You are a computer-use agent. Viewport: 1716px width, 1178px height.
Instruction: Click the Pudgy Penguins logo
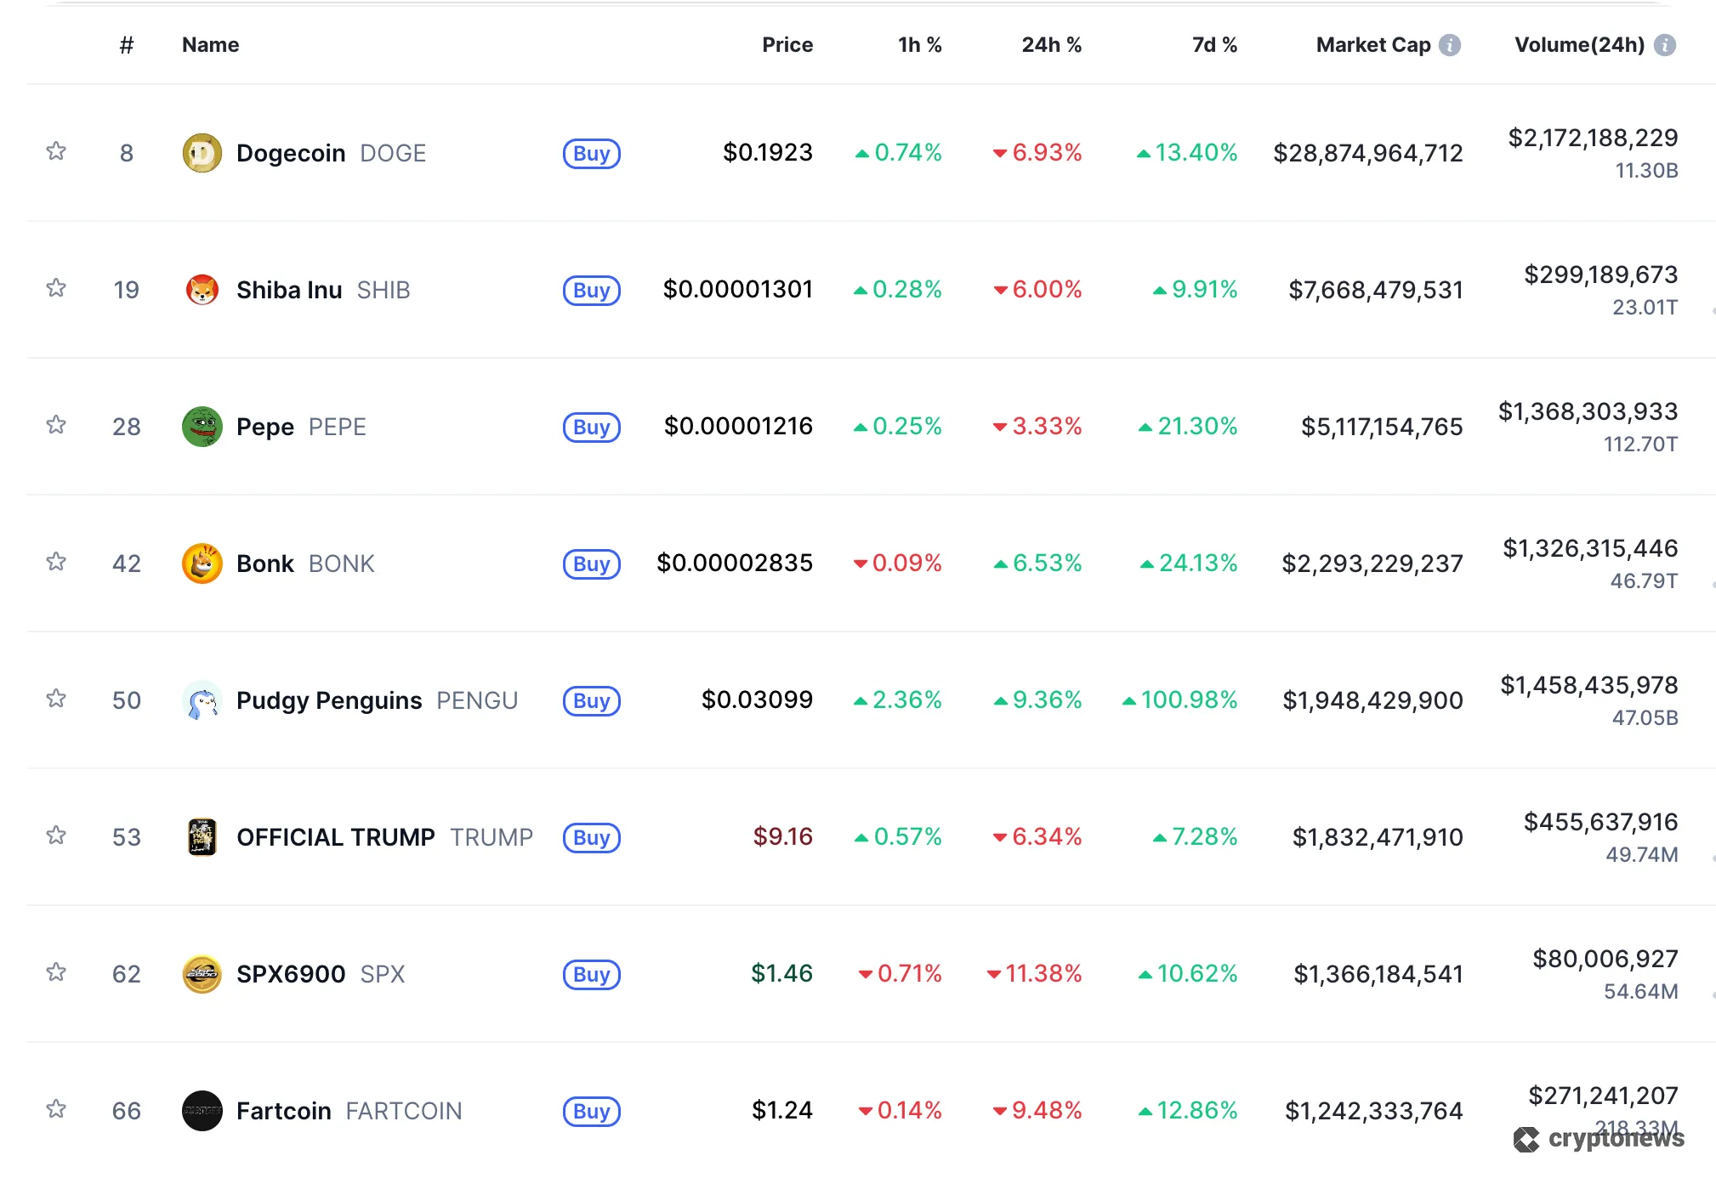[202, 700]
